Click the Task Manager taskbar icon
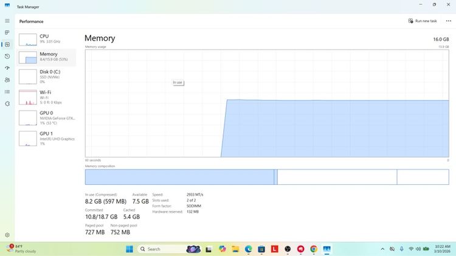The height and width of the screenshot is (256, 456). [327, 249]
